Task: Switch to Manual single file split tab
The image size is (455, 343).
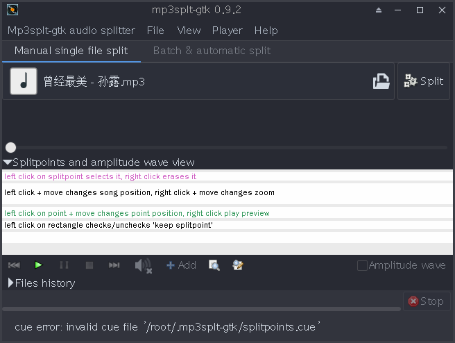Action: tap(71, 51)
